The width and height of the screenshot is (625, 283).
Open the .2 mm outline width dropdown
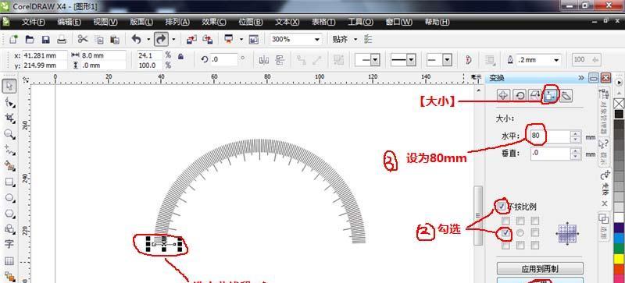(x=557, y=60)
